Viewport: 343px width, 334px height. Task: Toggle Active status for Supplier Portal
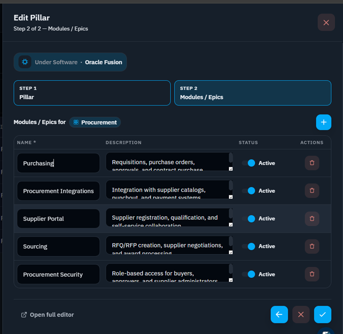[x=249, y=218]
